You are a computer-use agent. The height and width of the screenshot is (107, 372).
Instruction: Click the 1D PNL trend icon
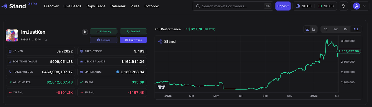tap(82, 82)
